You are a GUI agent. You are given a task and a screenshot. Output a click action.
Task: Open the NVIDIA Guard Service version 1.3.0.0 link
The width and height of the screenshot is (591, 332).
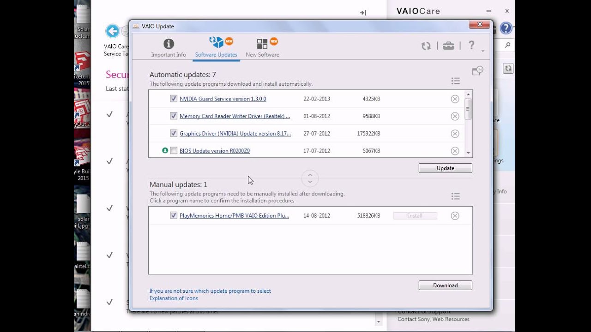pos(223,99)
